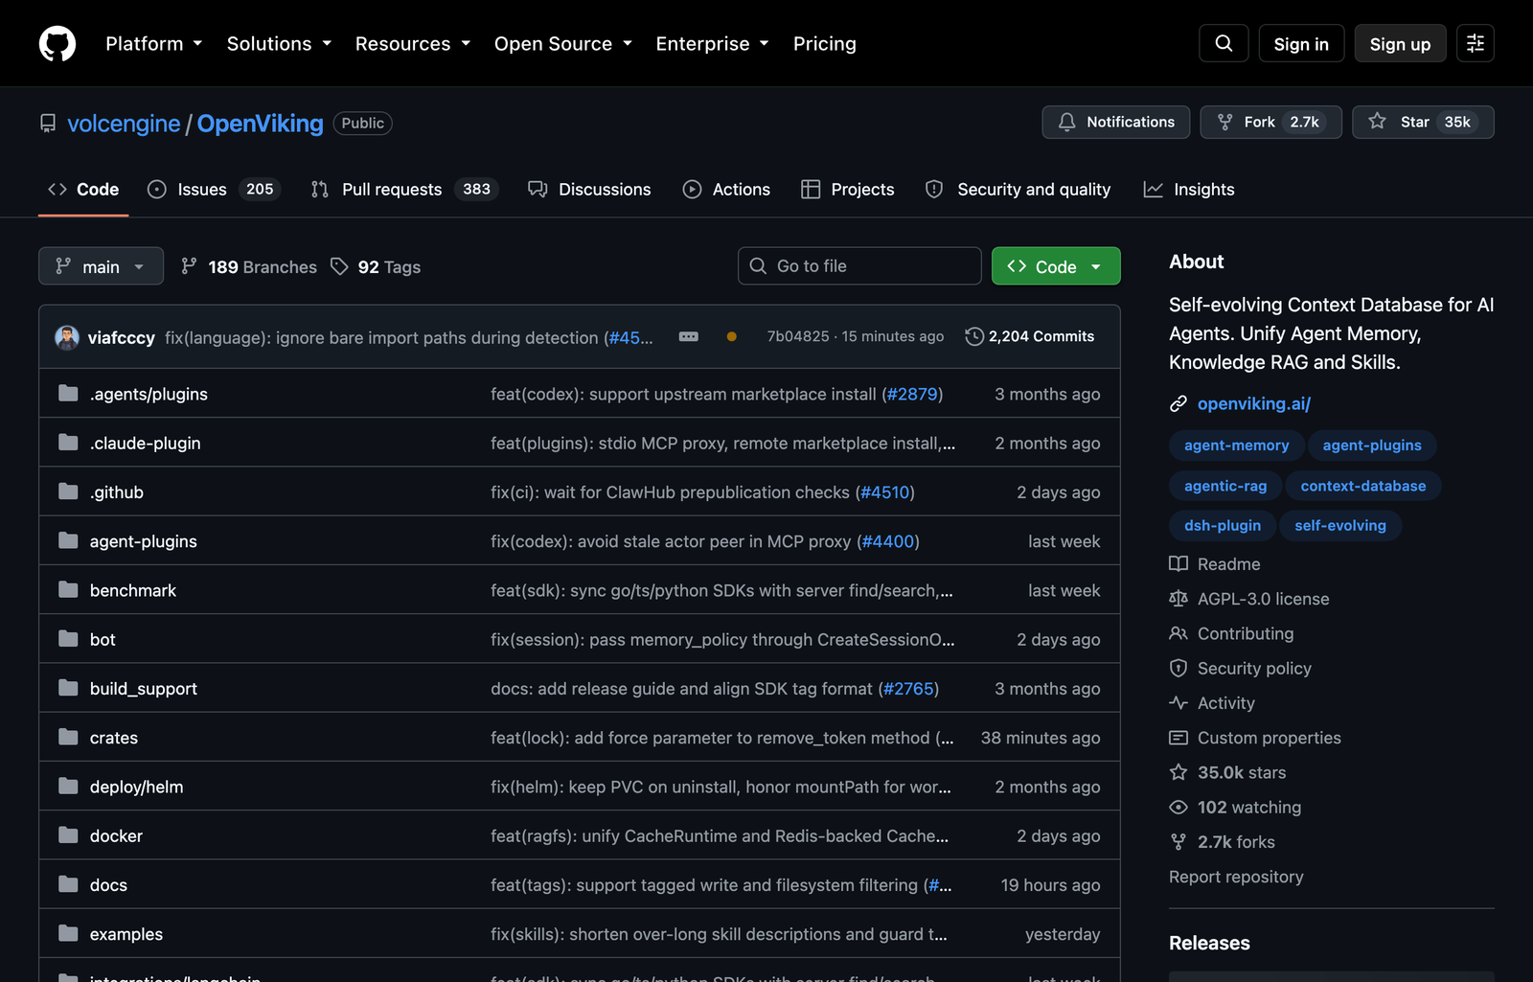
Task: Click the pulse icon beside Activity
Action: click(1178, 703)
